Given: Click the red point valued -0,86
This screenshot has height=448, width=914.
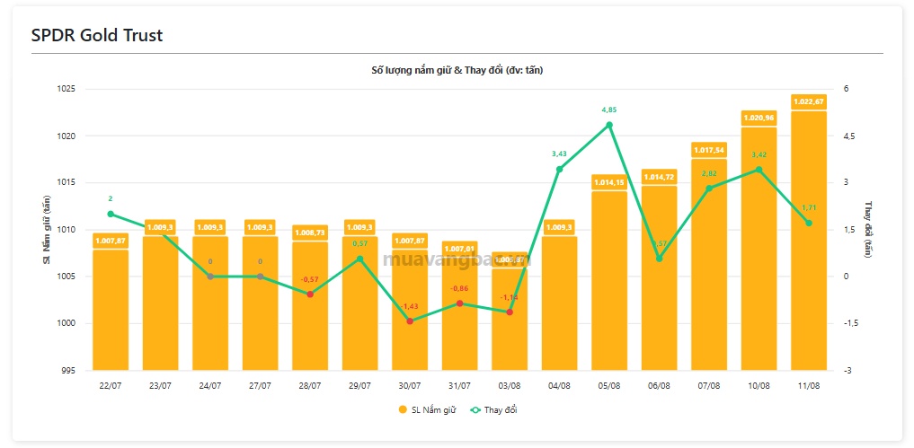Looking at the screenshot, I should [459, 303].
